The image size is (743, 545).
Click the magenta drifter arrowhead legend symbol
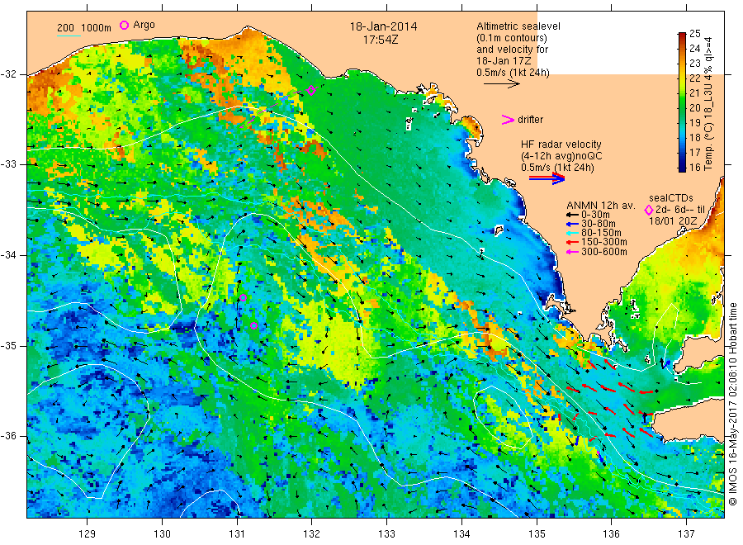click(x=508, y=120)
